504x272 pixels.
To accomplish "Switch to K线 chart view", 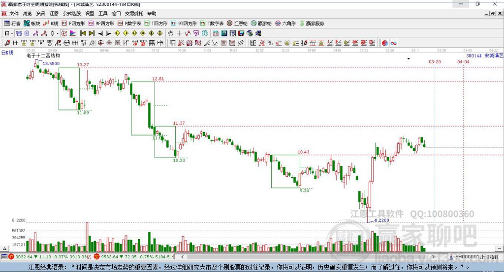I will [51, 24].
